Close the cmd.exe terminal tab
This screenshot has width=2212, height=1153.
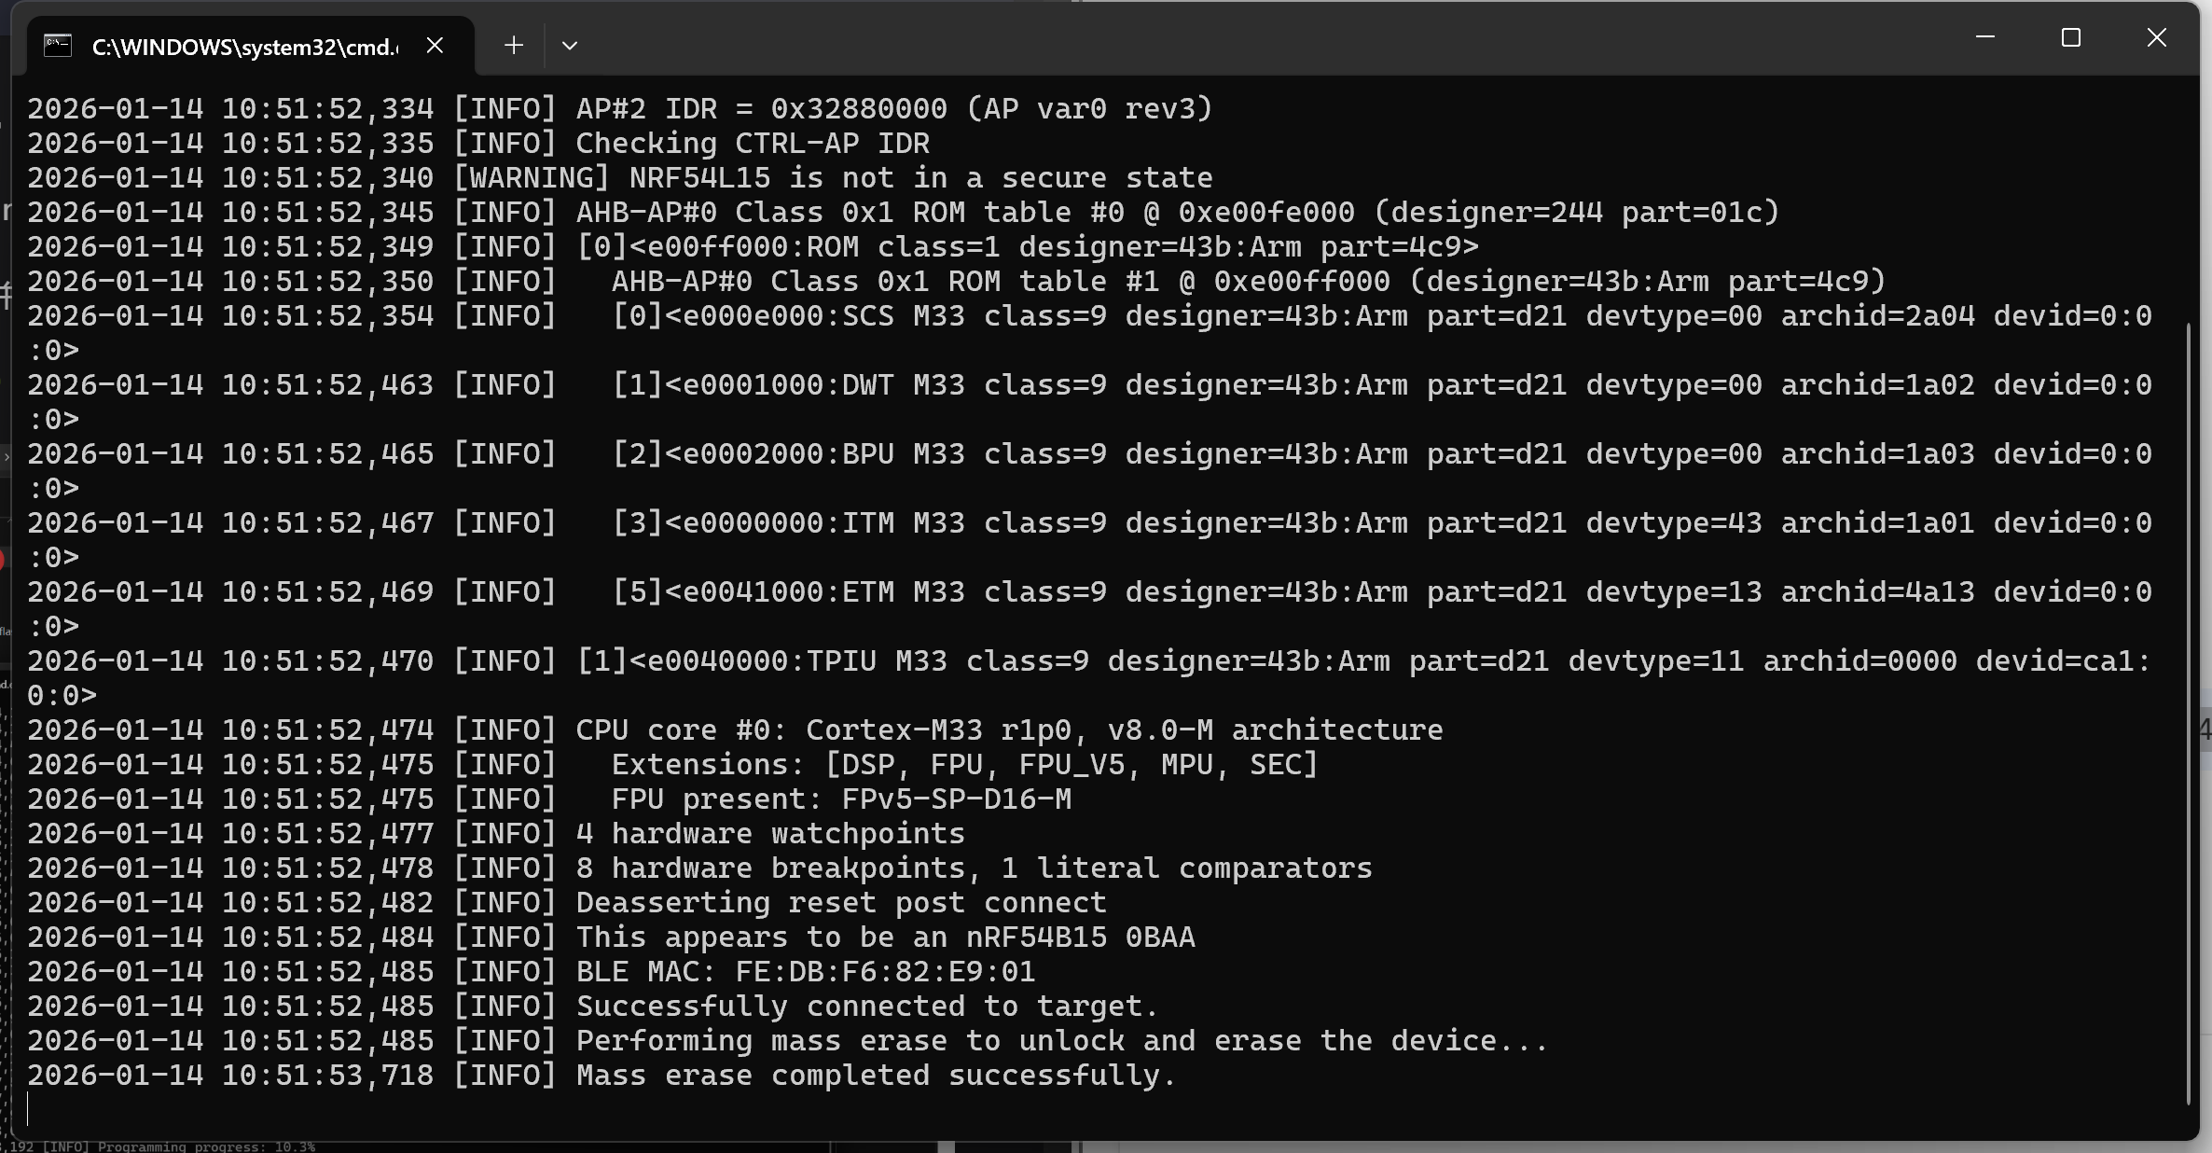(x=435, y=46)
